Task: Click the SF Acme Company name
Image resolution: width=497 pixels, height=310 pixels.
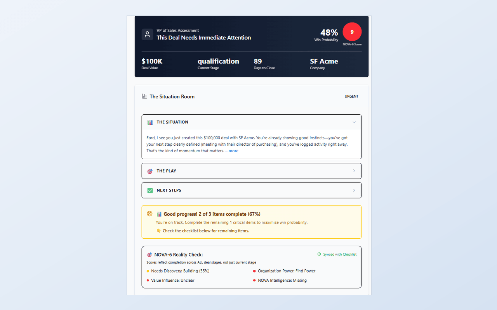Action: (x=324, y=61)
